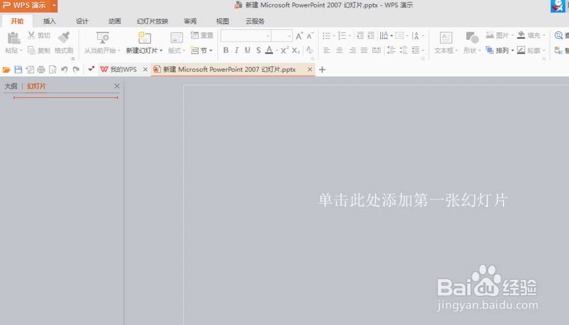Open the Design (设计) ribbon tab
Screen dimensions: 569x325
click(82, 22)
